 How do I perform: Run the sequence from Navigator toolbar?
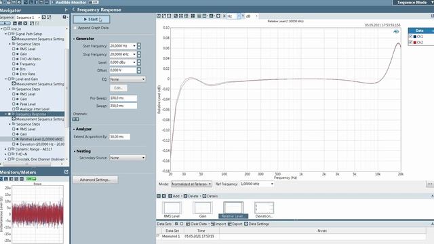pyautogui.click(x=5, y=24)
